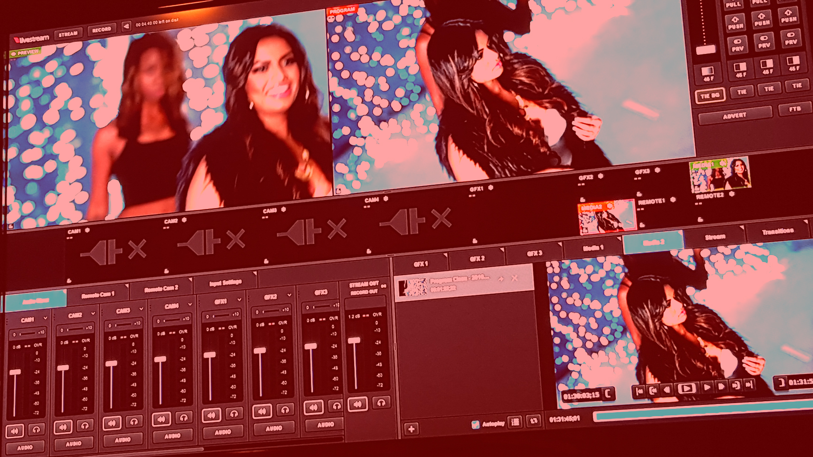Open the GFX 1 tab
The image size is (813, 457).
click(421, 264)
